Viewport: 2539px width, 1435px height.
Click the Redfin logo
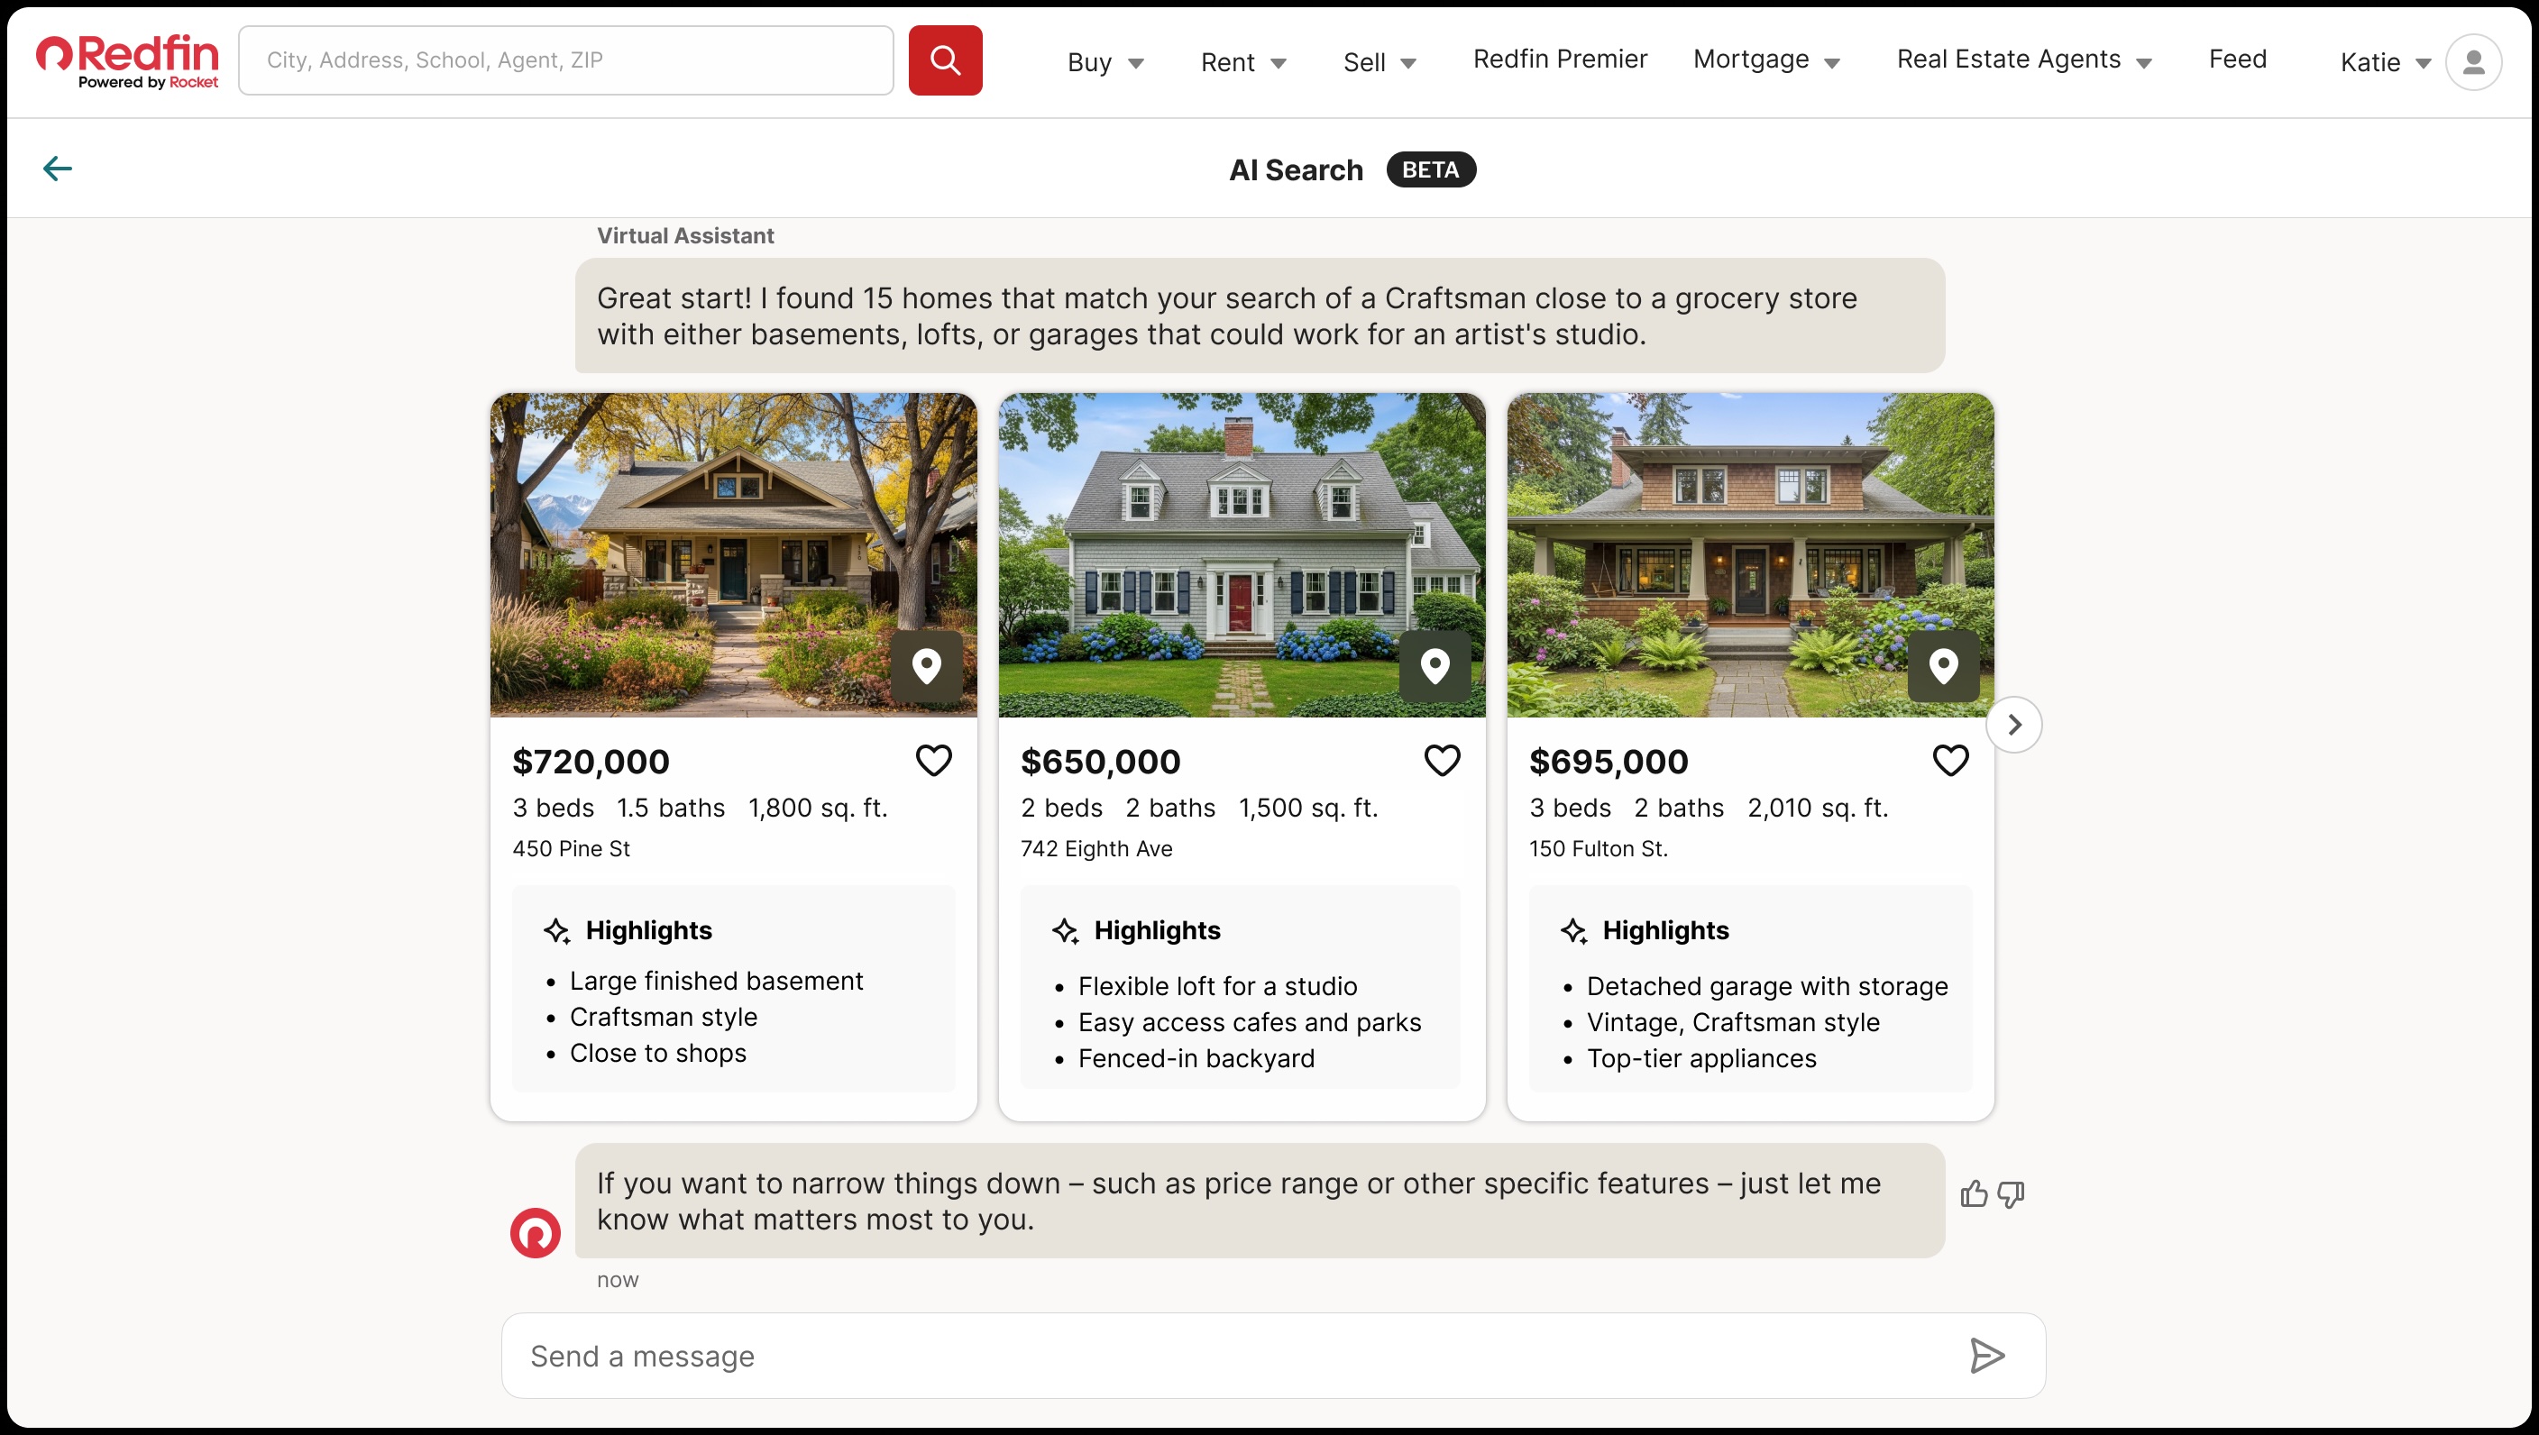tap(126, 59)
